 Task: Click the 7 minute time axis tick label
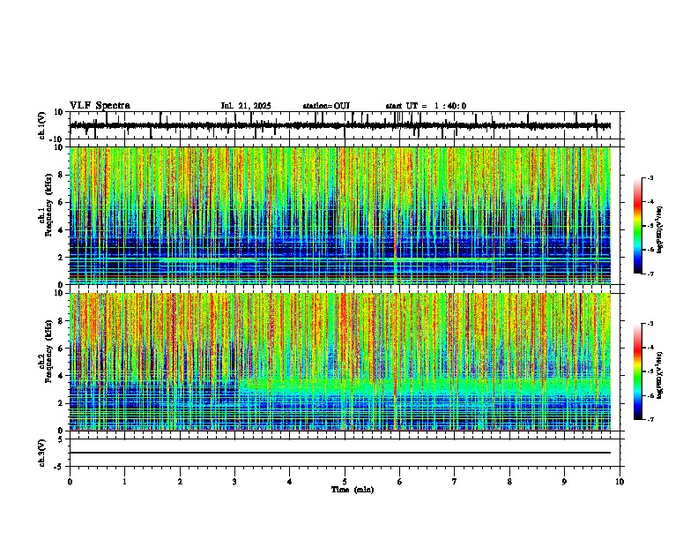pyautogui.click(x=455, y=482)
